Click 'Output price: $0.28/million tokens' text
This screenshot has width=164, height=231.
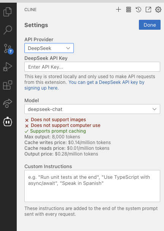[61, 154]
